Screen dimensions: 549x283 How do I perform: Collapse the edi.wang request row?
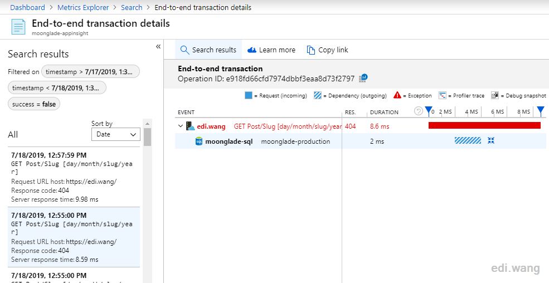pyautogui.click(x=181, y=126)
